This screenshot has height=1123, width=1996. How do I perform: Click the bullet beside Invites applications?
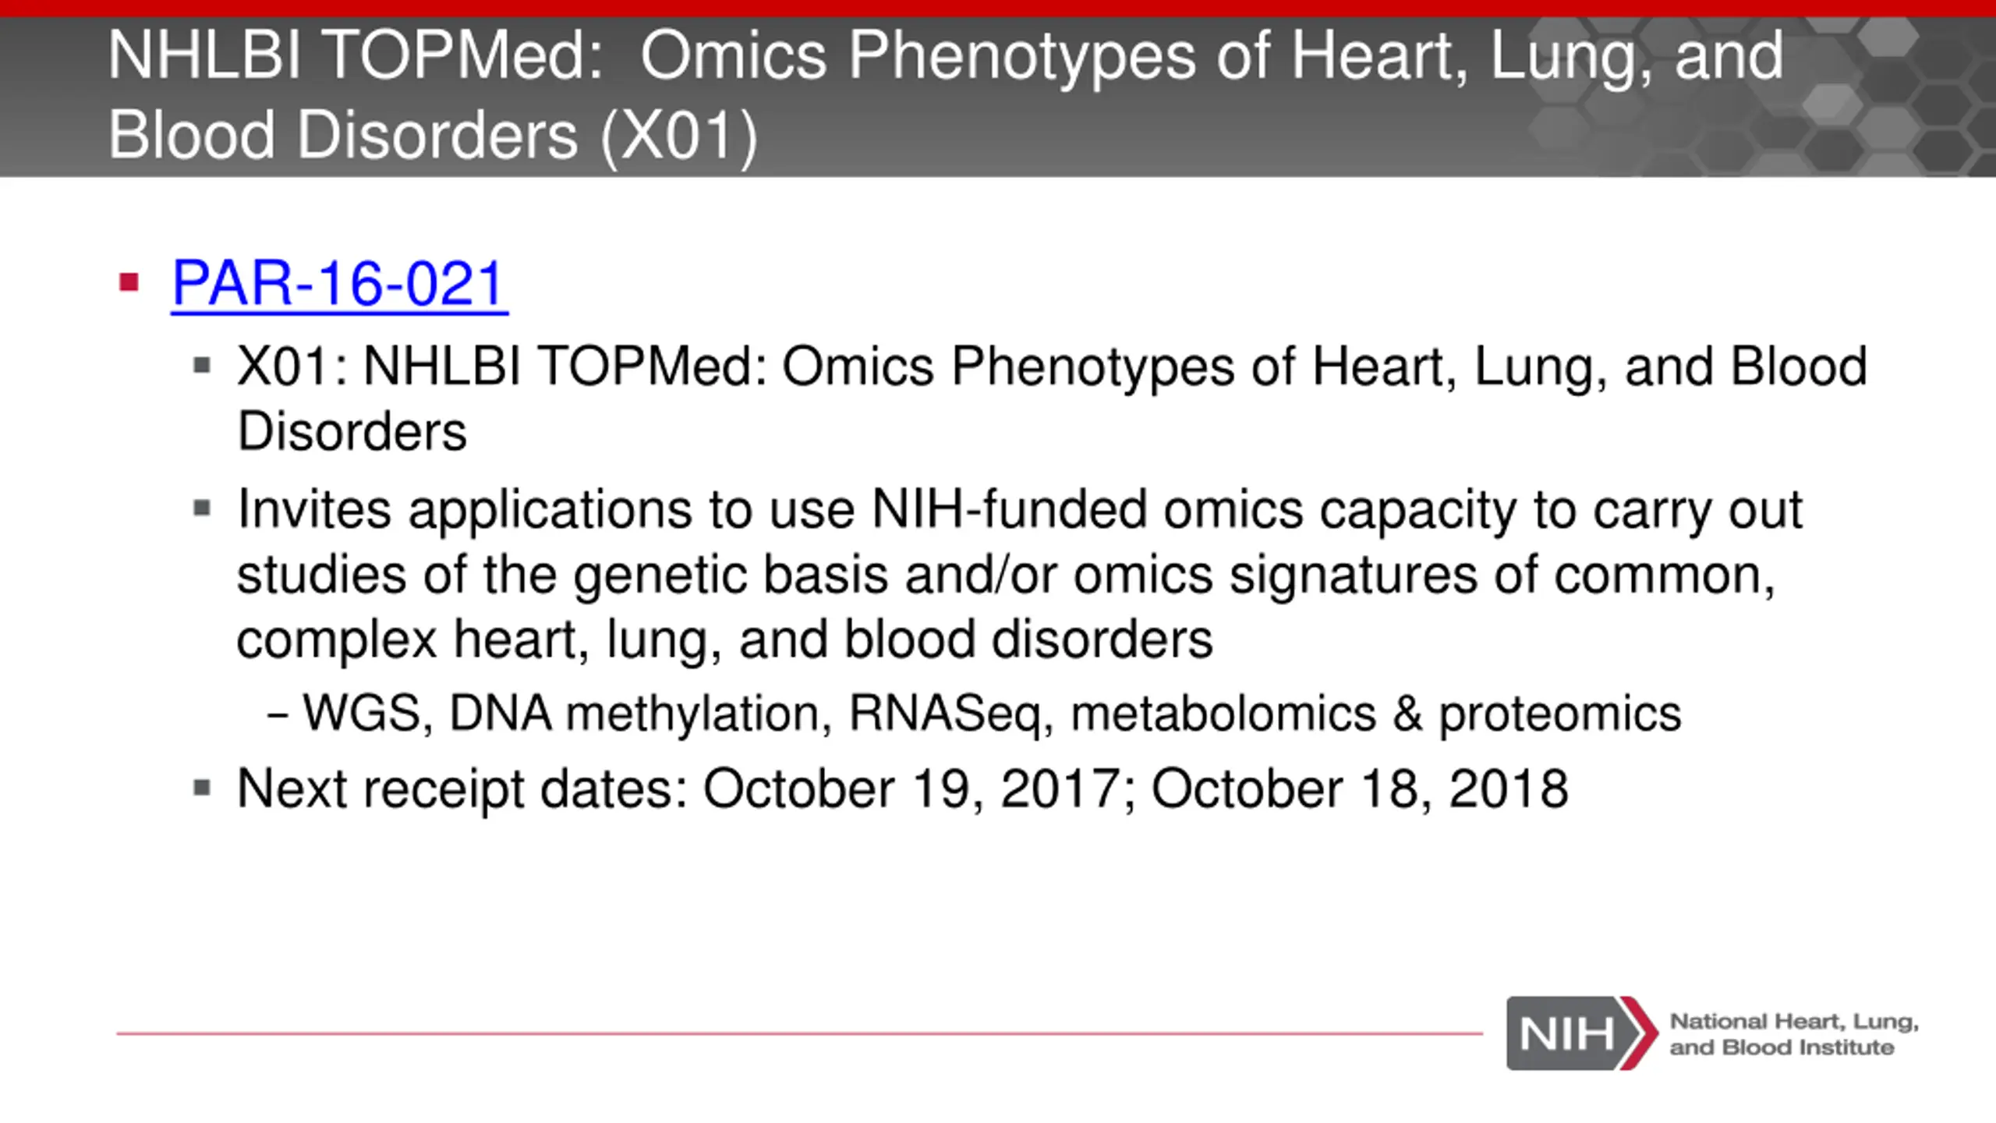pyautogui.click(x=202, y=508)
